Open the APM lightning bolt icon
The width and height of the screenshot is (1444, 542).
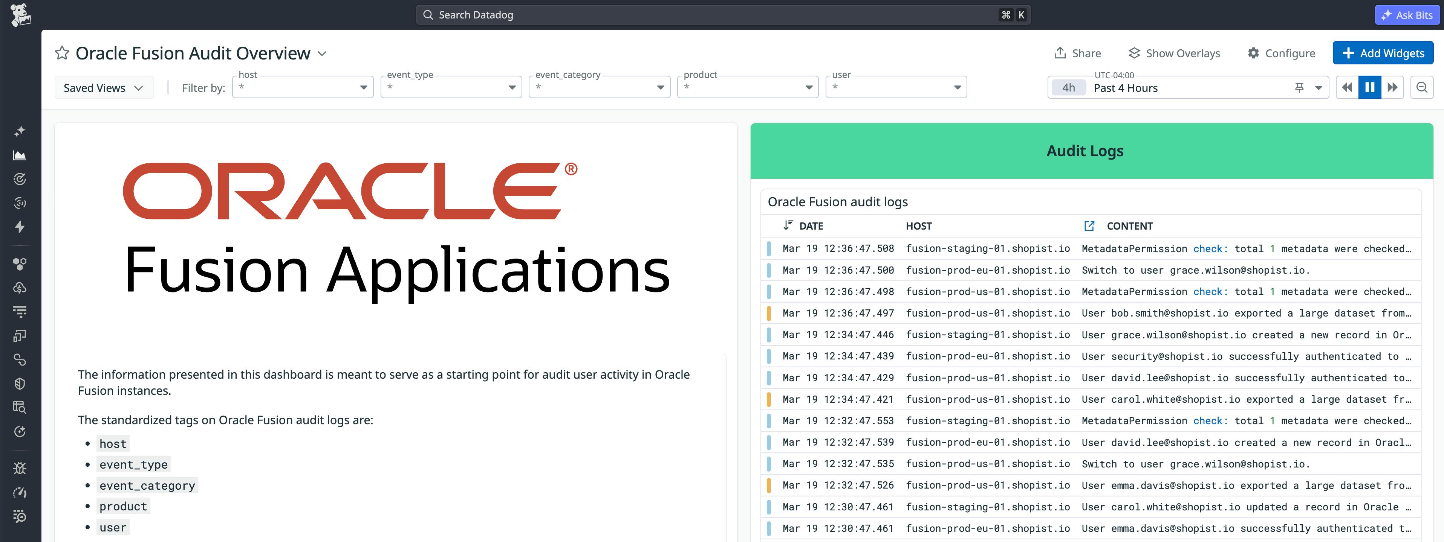(20, 227)
